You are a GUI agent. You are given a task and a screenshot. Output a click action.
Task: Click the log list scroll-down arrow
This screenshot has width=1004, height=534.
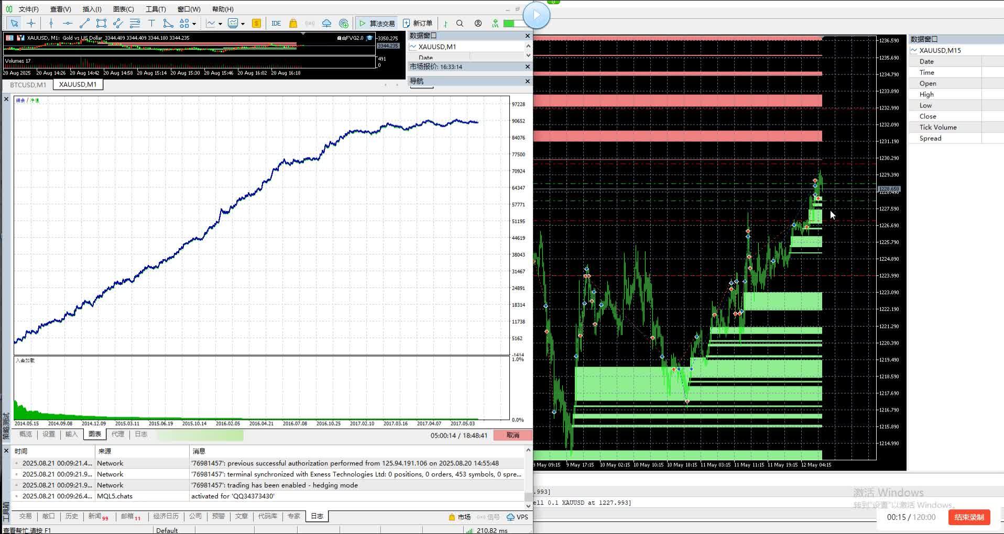(528, 506)
